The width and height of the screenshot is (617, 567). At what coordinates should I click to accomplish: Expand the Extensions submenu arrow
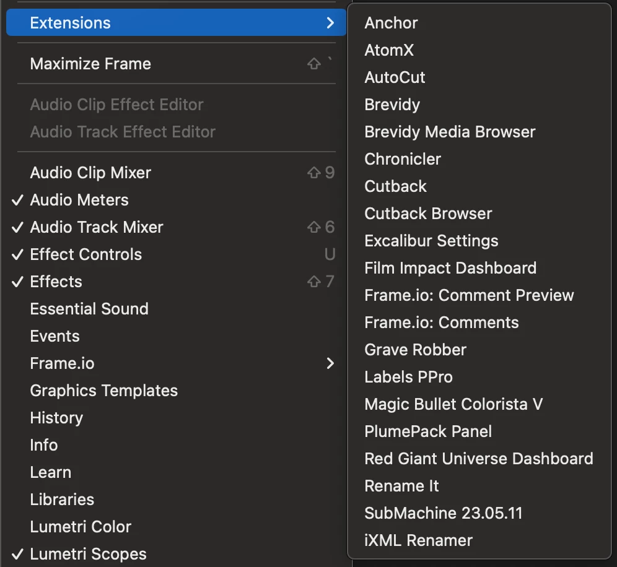tap(330, 23)
